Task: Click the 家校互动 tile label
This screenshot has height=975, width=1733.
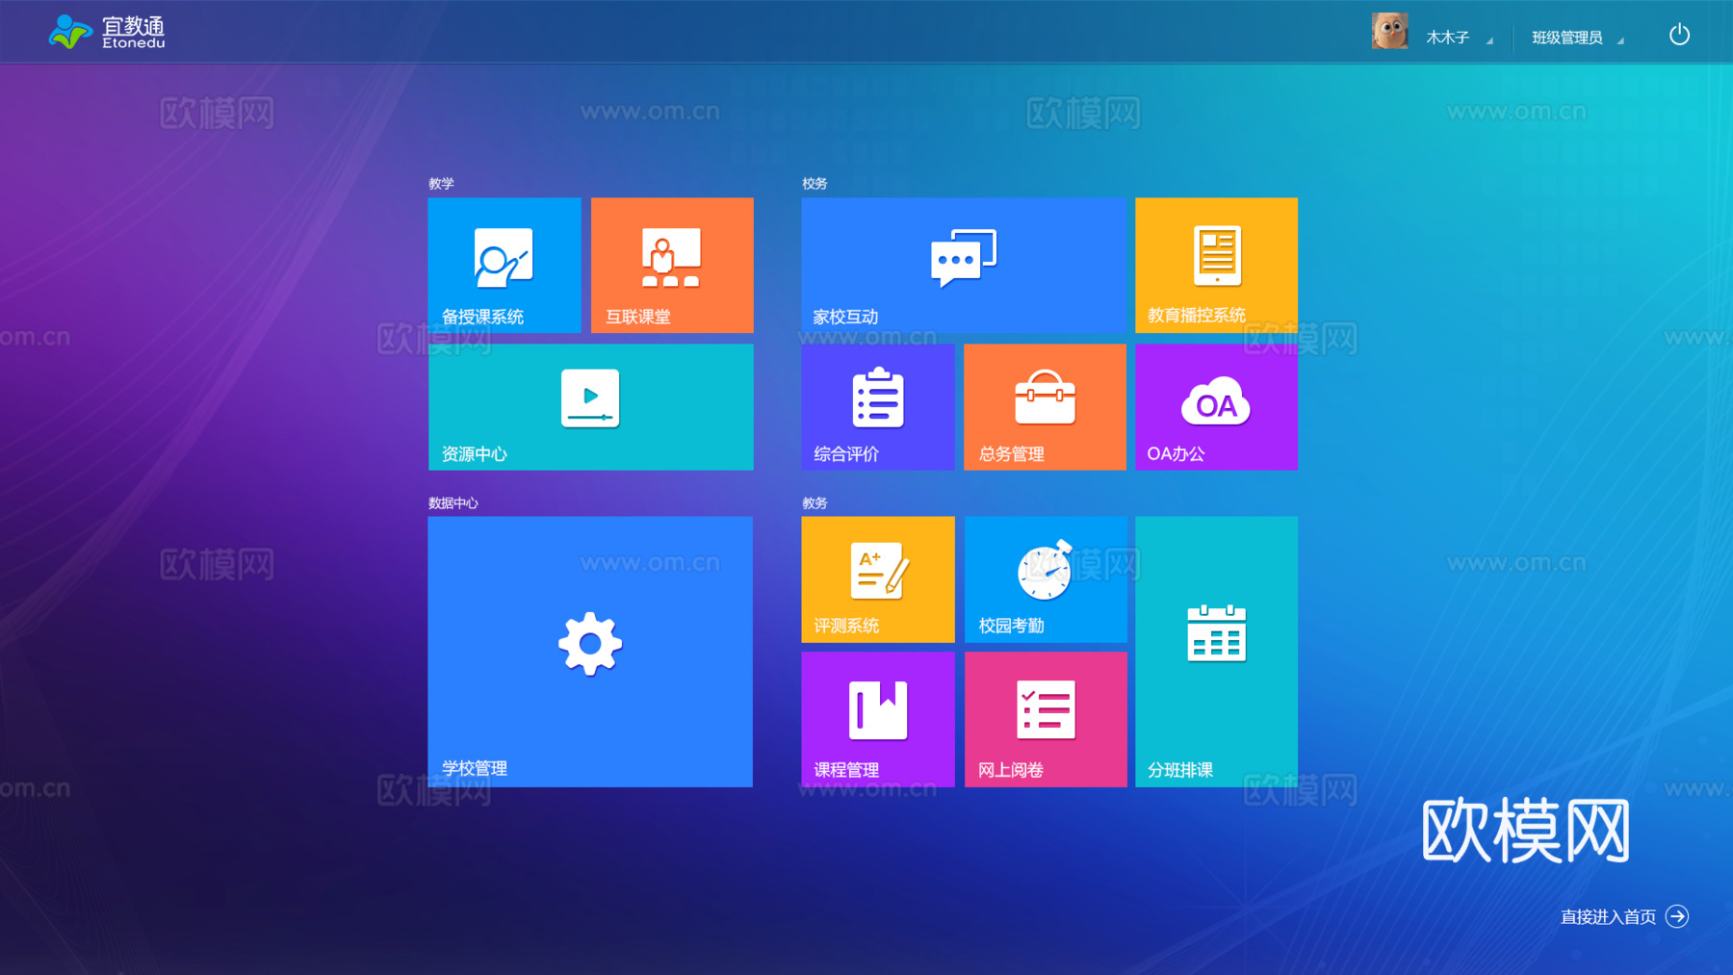Action: point(845,317)
